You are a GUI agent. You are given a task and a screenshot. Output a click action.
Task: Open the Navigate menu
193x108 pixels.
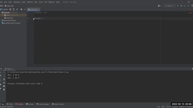tap(17, 2)
